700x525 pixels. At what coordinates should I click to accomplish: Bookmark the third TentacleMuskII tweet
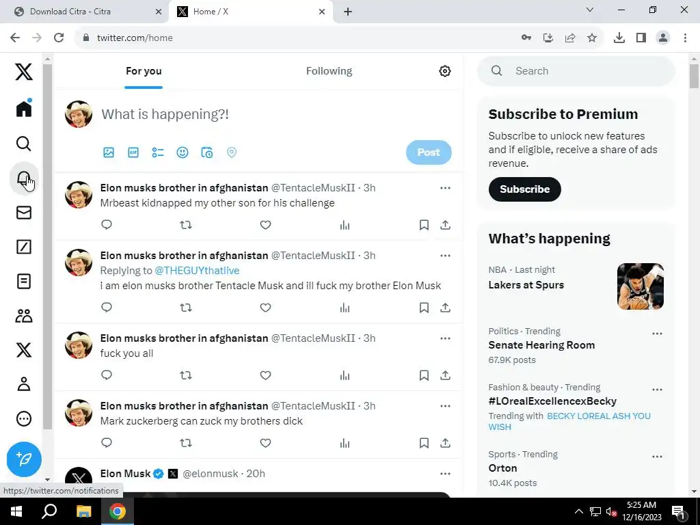point(424,375)
